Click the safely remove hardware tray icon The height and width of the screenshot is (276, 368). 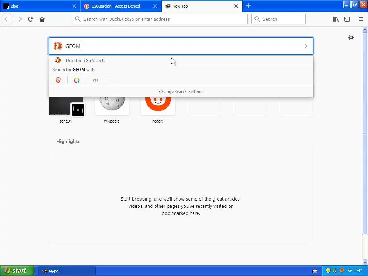[335, 271]
